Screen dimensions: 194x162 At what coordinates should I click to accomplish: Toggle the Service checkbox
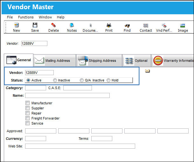click(x=27, y=123)
